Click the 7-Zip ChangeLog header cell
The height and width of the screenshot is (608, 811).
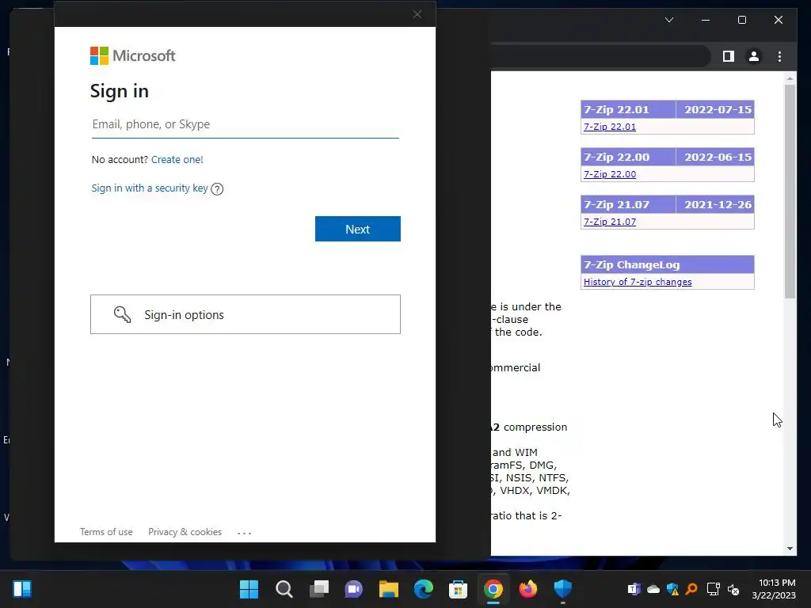pyautogui.click(x=667, y=264)
